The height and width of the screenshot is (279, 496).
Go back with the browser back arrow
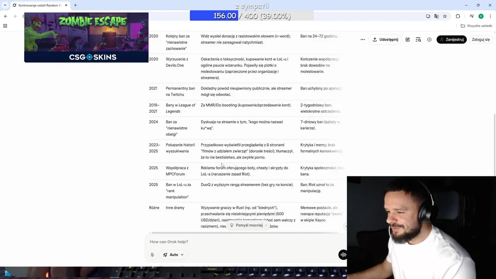pyautogui.click(x=5, y=16)
